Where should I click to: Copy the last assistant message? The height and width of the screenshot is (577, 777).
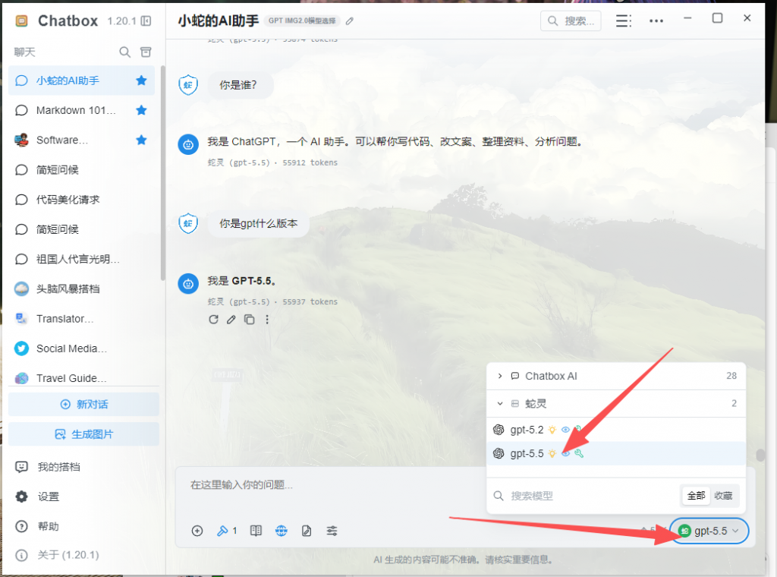[x=249, y=320]
